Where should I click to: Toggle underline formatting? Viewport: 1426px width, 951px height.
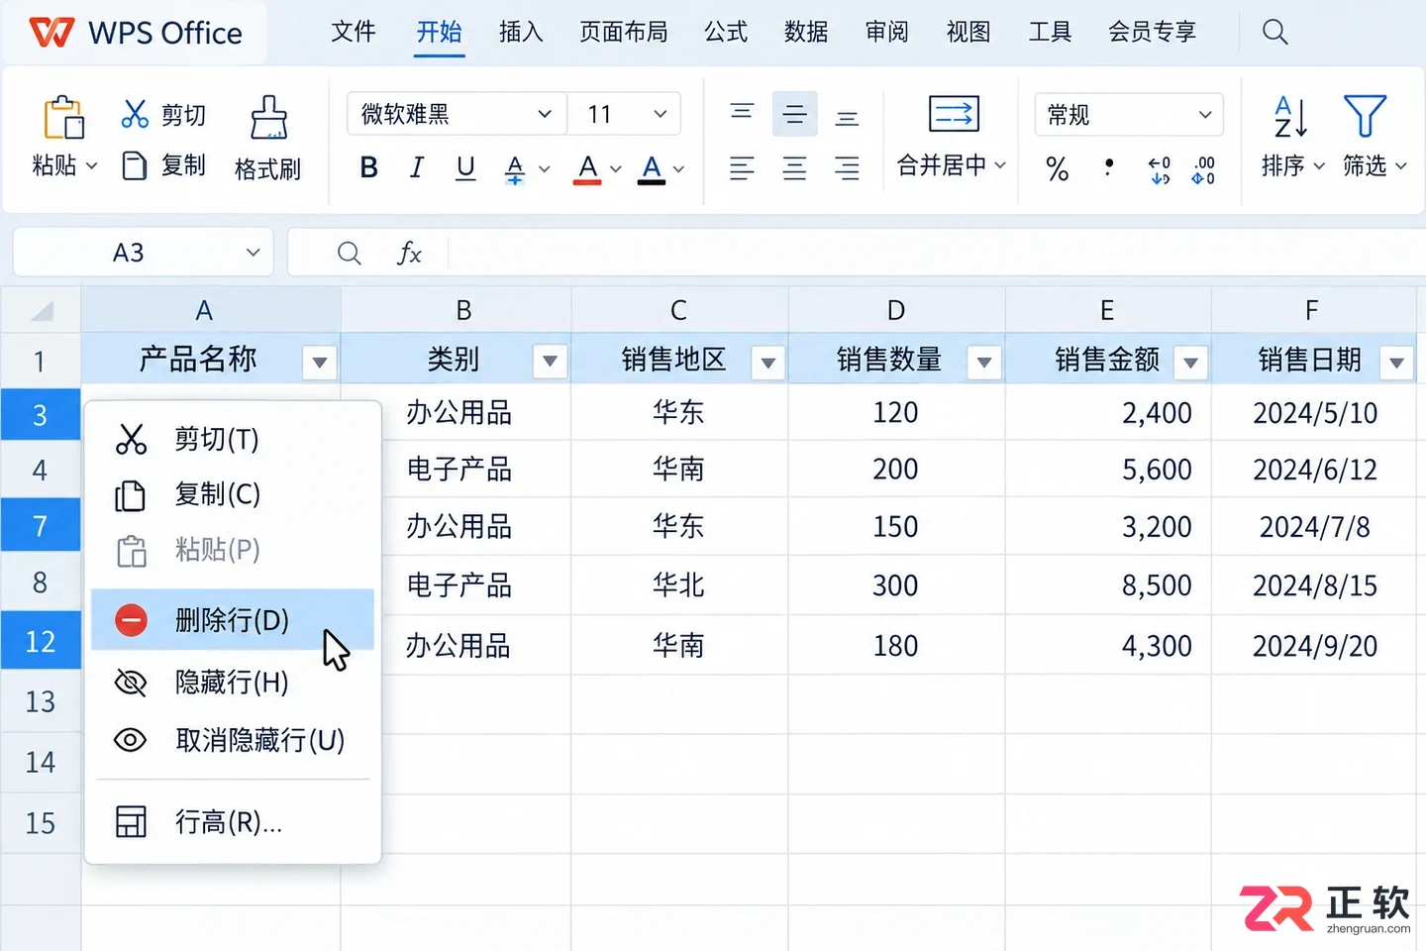tap(465, 168)
